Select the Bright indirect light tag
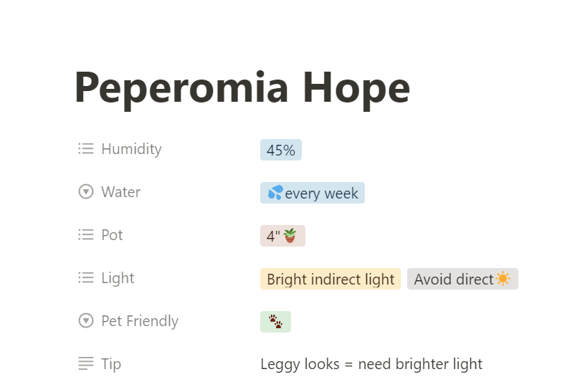The image size is (585, 382). (330, 280)
